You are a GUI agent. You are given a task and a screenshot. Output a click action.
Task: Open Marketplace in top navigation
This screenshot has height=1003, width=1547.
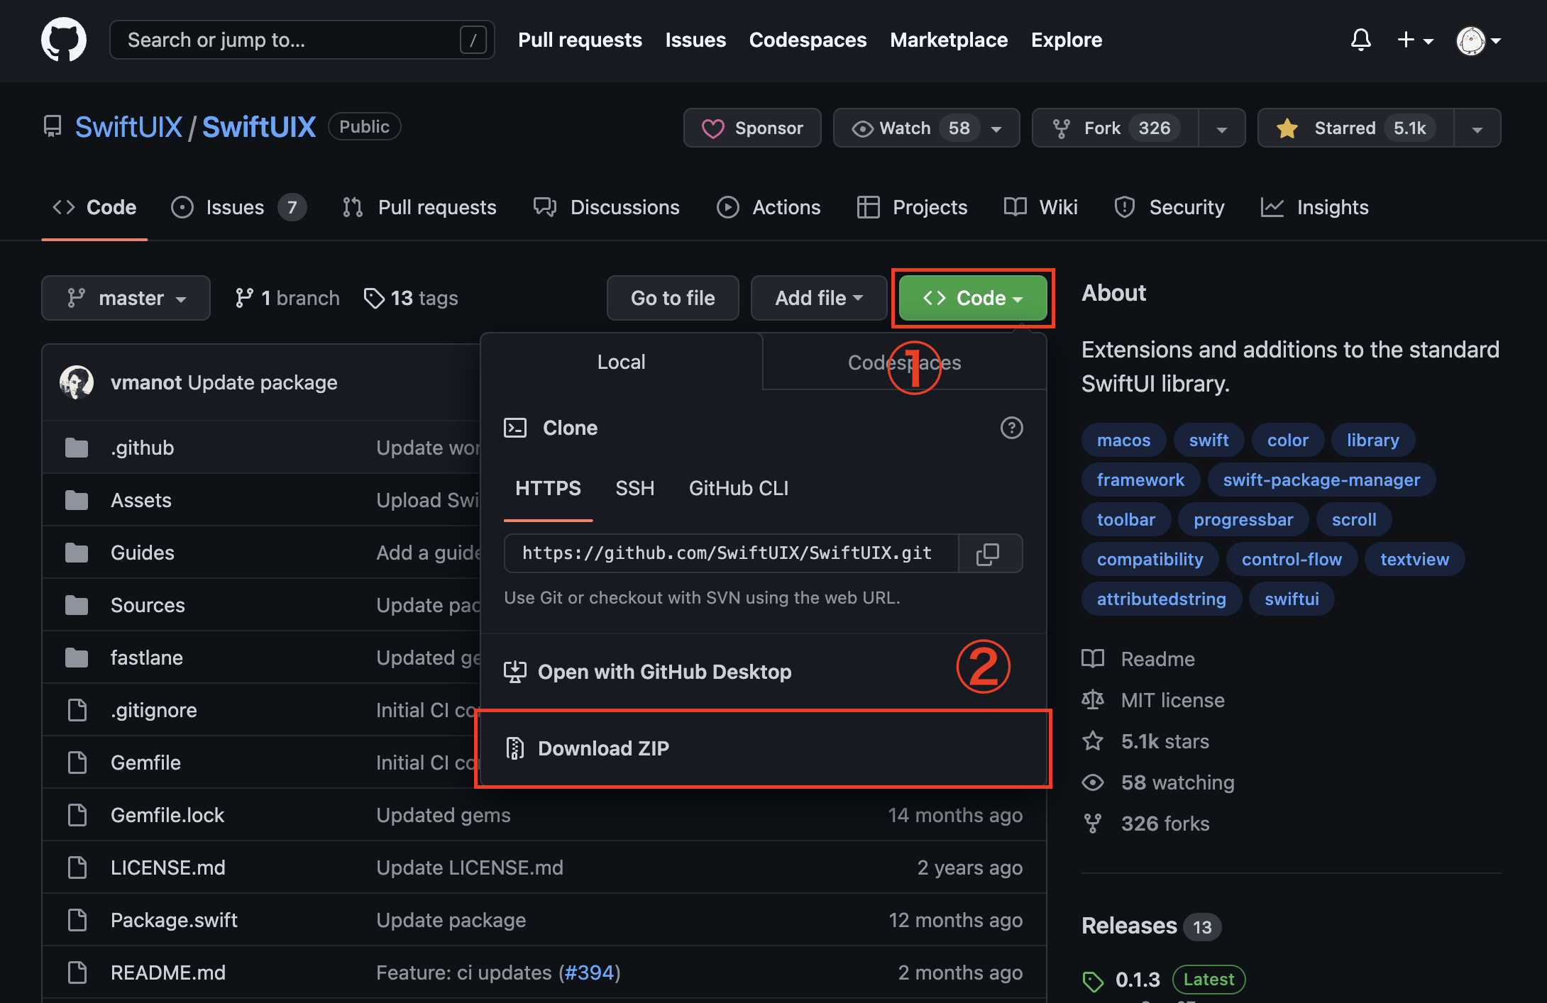[949, 40]
